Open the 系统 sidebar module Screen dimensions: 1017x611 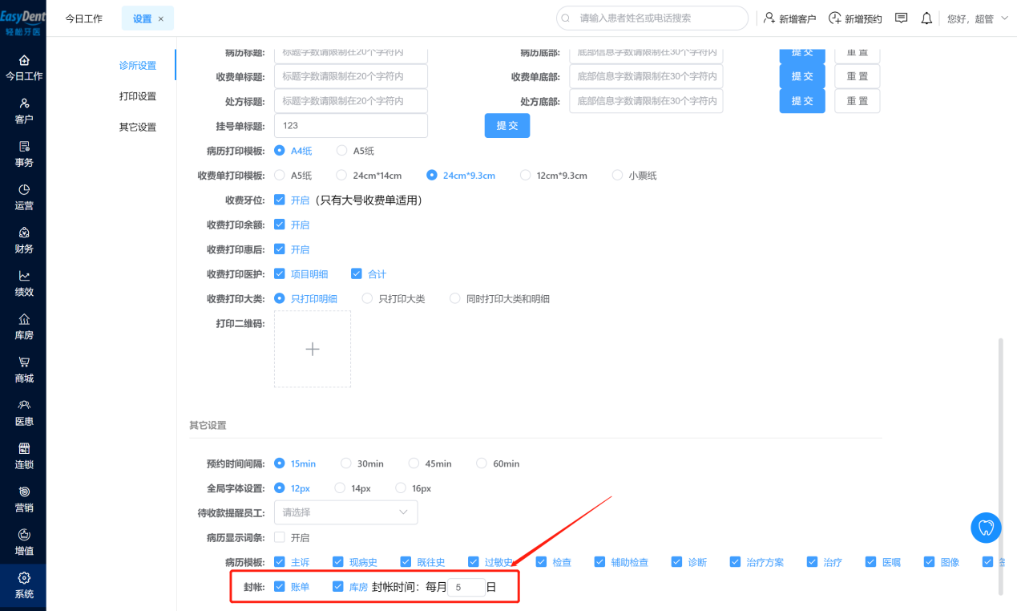click(x=24, y=586)
